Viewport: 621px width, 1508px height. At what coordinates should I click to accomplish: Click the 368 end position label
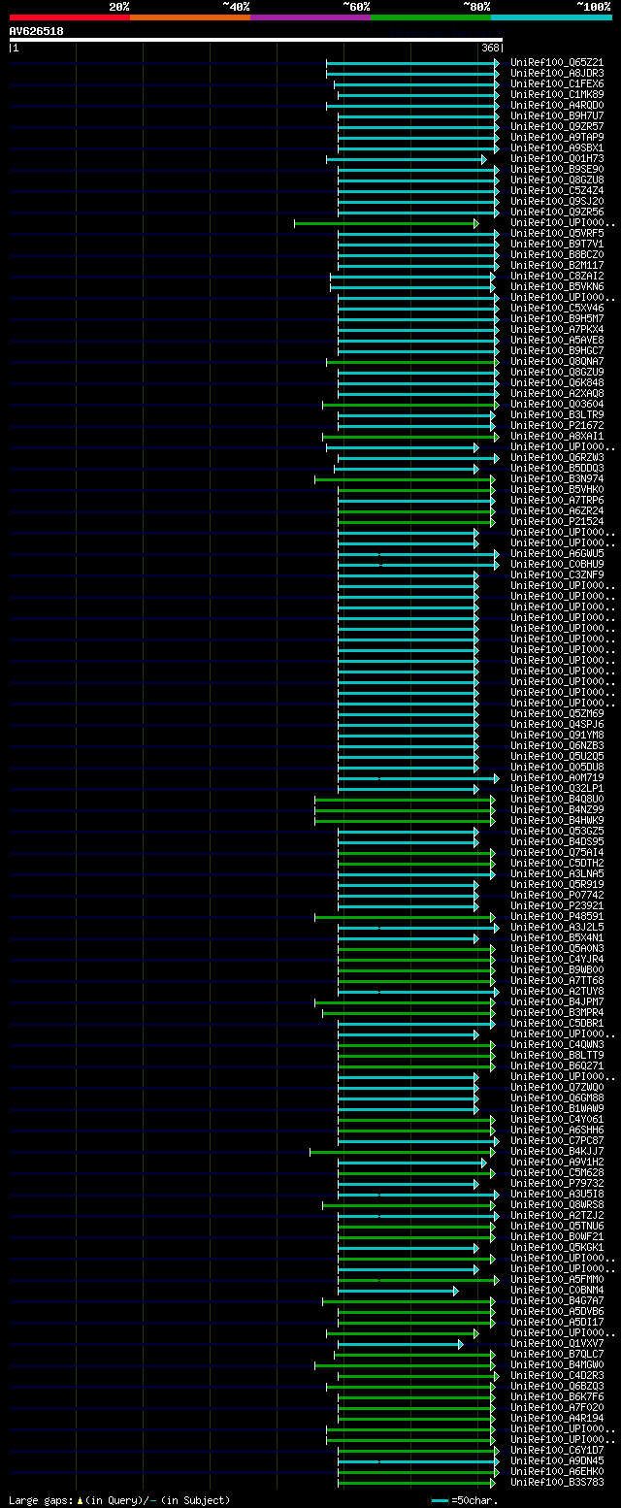[490, 48]
